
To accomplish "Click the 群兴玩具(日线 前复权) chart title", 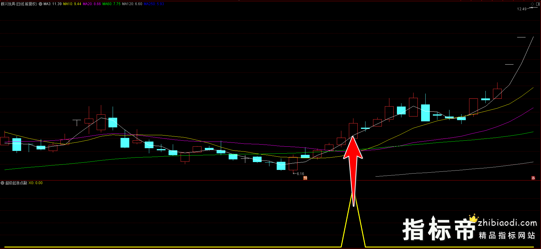I will click(x=19, y=4).
